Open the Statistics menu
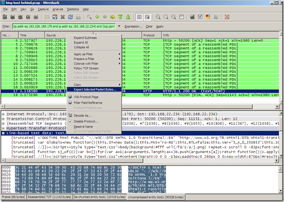This screenshot has height=202, width=284. [x=73, y=9]
